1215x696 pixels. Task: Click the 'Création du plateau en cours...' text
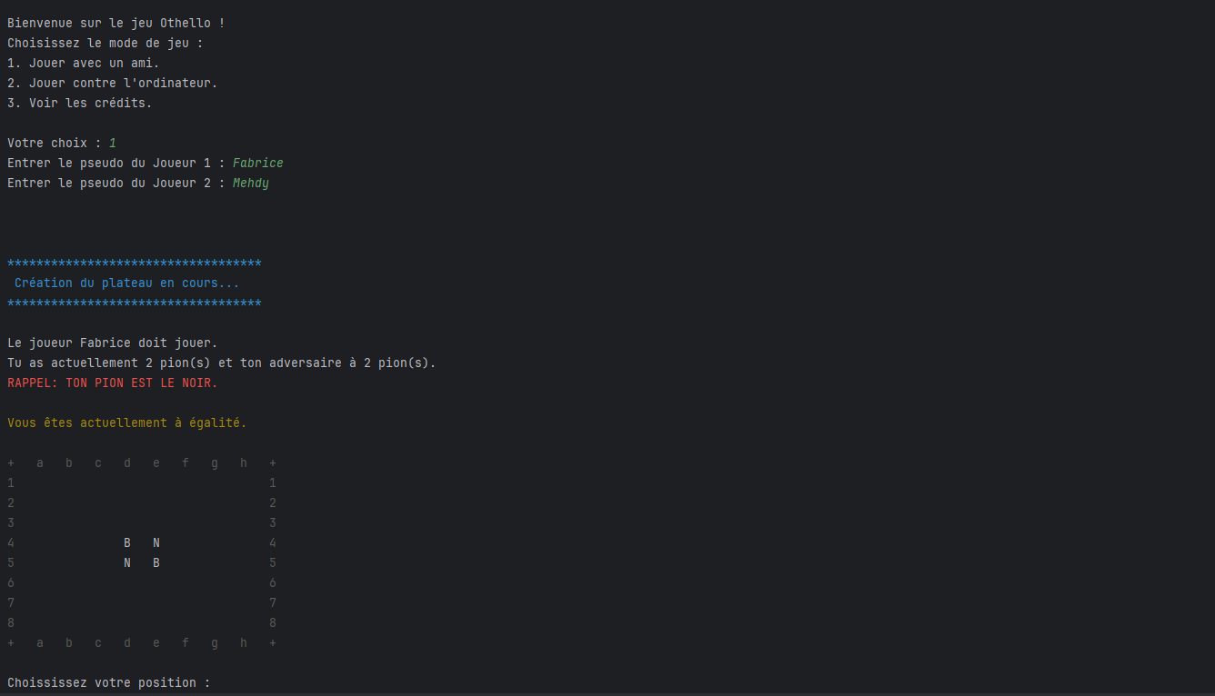tap(127, 283)
